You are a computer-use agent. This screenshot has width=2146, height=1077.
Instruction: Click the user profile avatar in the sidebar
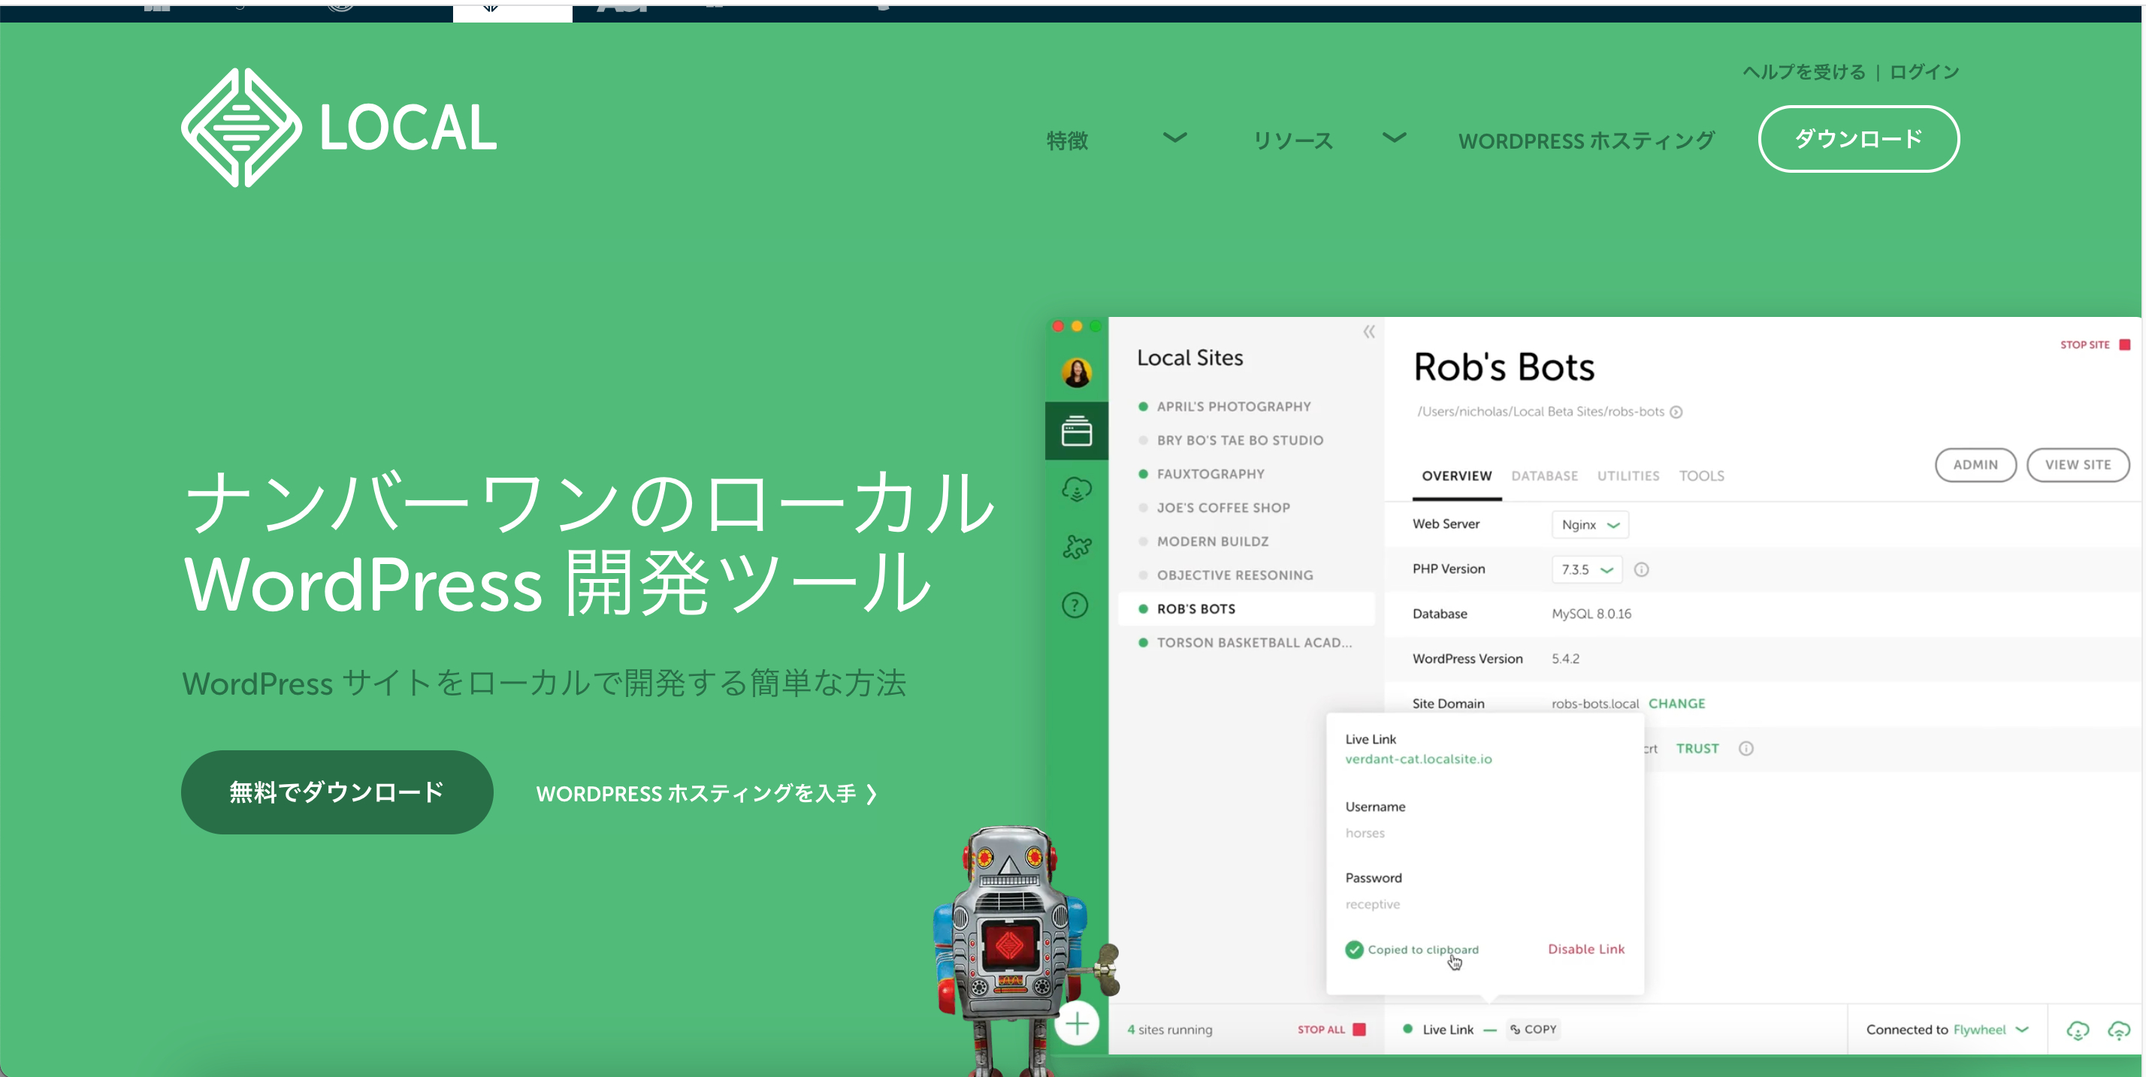(x=1076, y=373)
